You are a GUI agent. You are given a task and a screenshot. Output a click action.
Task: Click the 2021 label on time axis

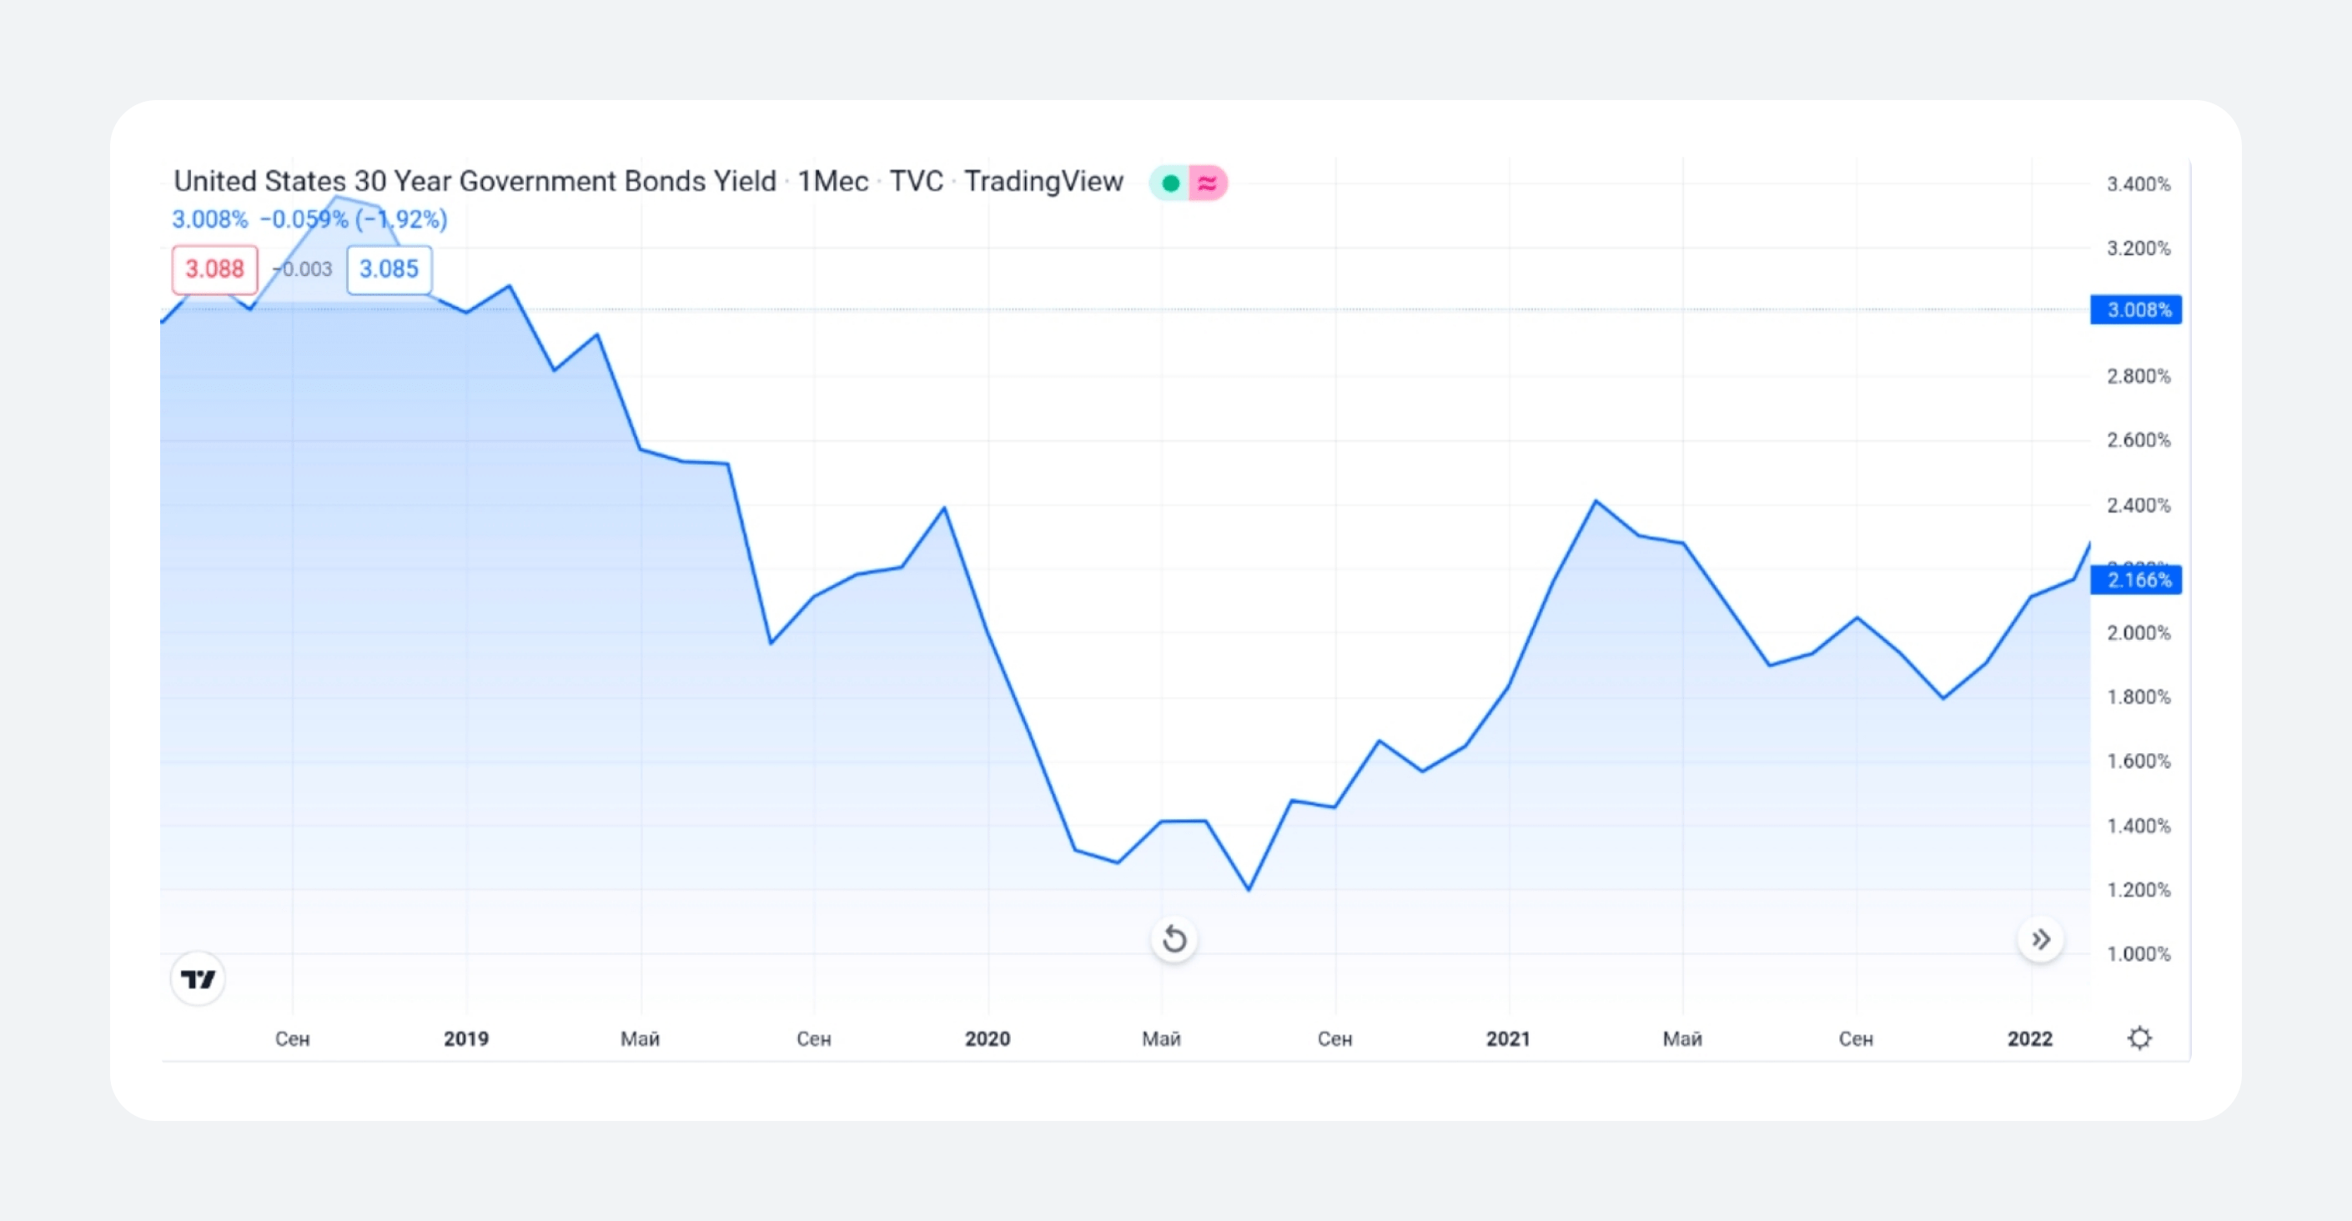click(x=1508, y=1038)
